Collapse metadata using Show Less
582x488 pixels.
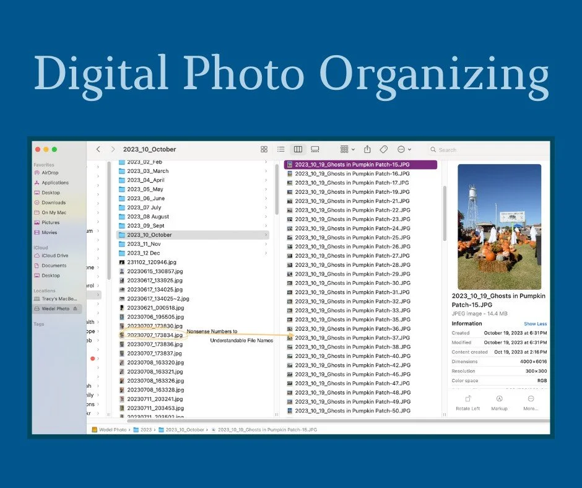[x=535, y=323]
